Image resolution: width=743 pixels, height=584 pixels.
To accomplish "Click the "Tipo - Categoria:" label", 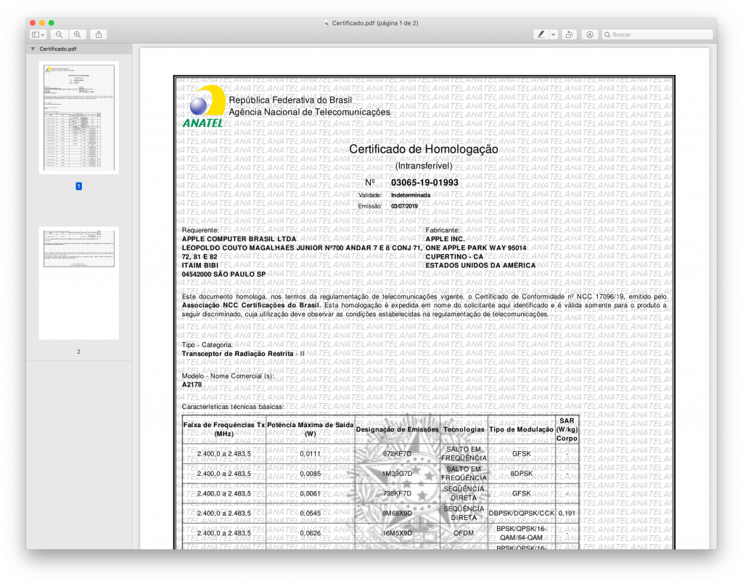I will pos(208,345).
